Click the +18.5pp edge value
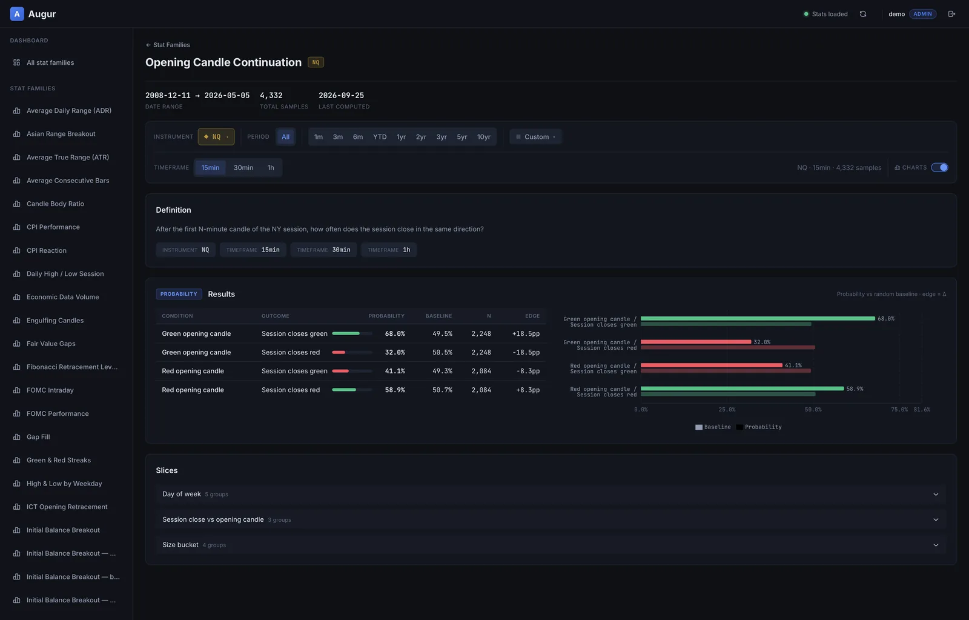 pyautogui.click(x=526, y=334)
